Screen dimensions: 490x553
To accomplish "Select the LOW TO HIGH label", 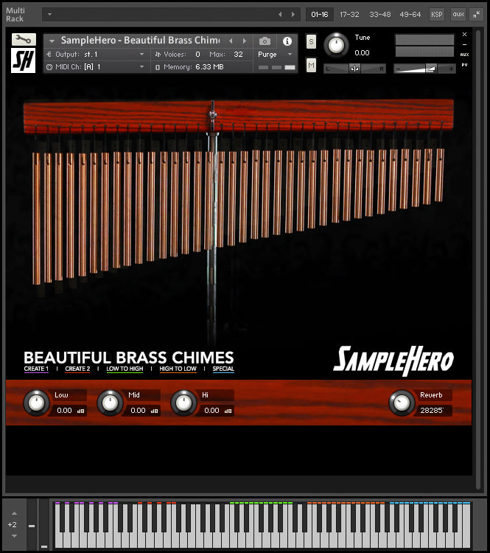I will point(125,369).
